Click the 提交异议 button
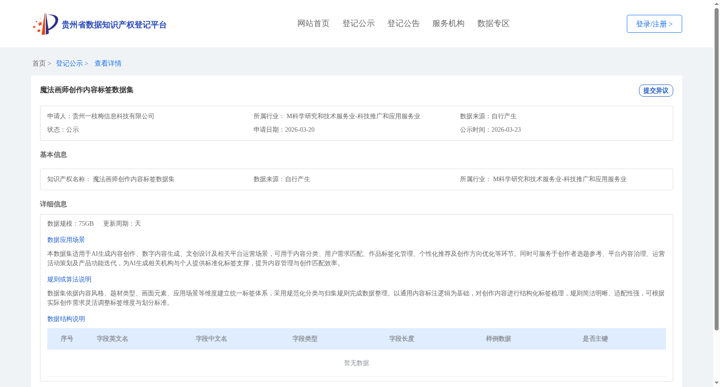This screenshot has width=720, height=387. point(656,90)
